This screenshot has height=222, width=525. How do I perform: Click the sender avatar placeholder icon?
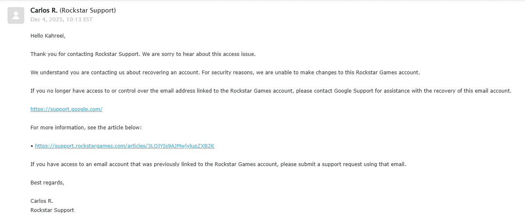(16, 15)
